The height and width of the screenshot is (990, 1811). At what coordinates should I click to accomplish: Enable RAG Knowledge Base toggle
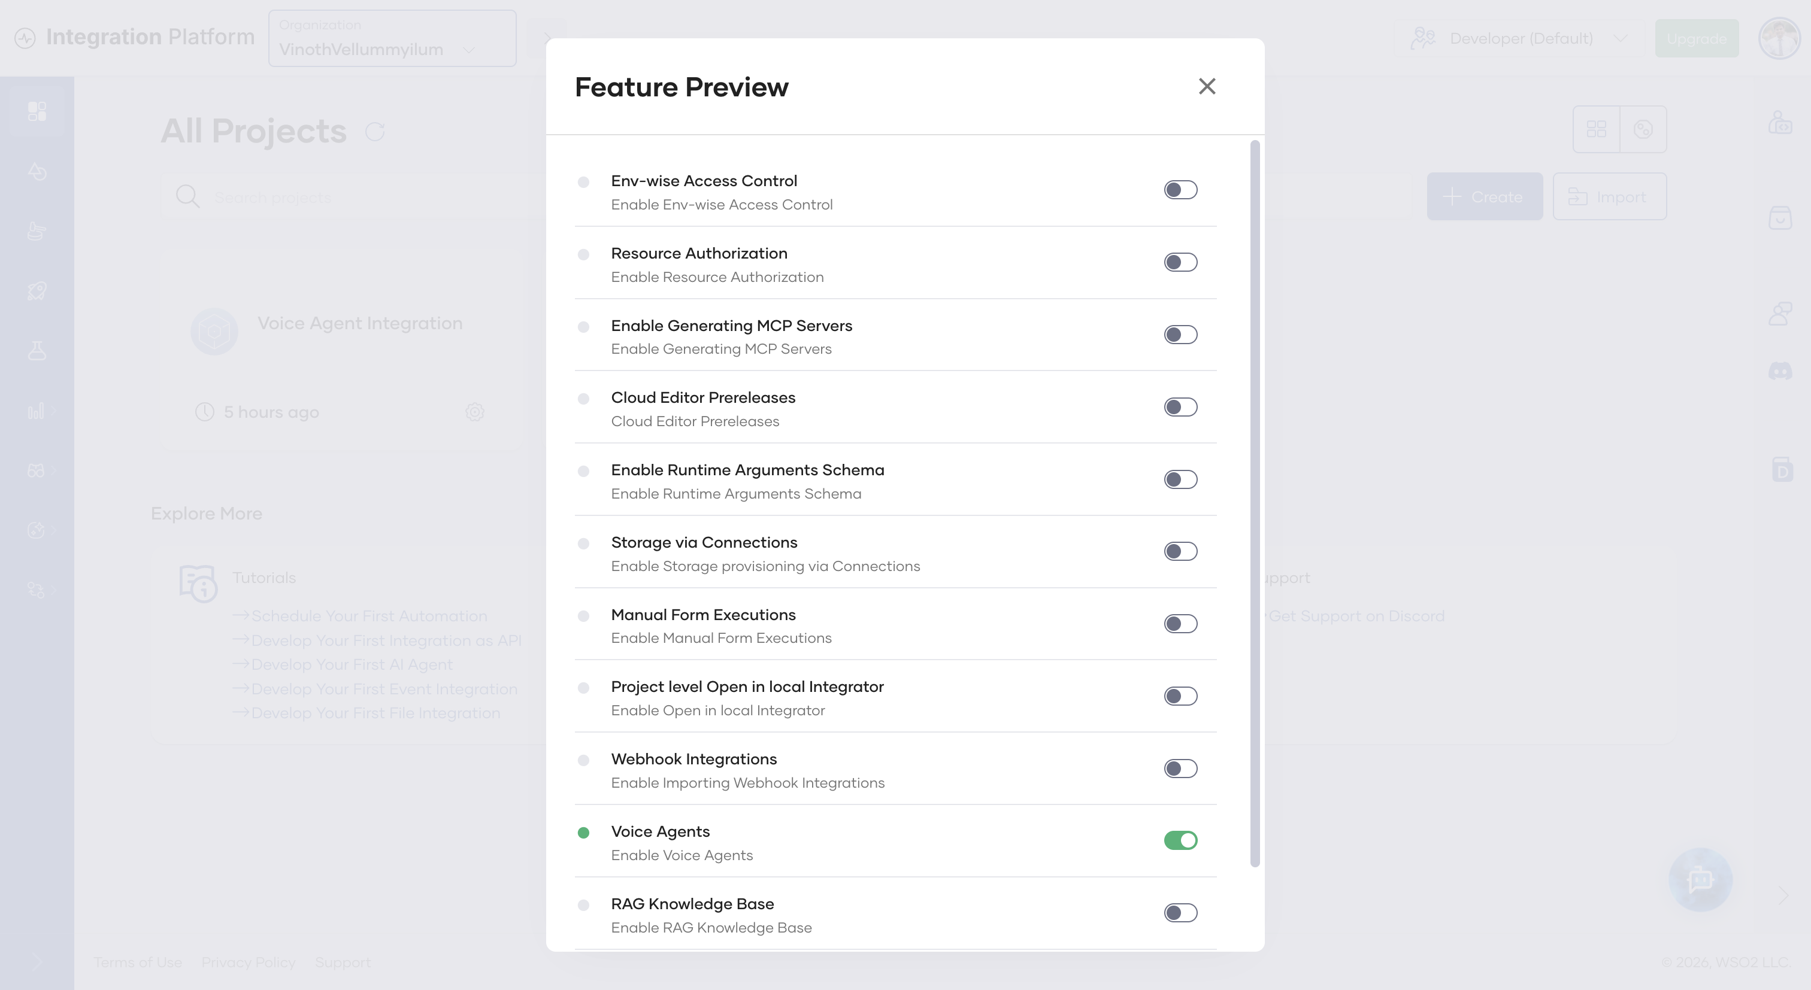[x=1180, y=913]
